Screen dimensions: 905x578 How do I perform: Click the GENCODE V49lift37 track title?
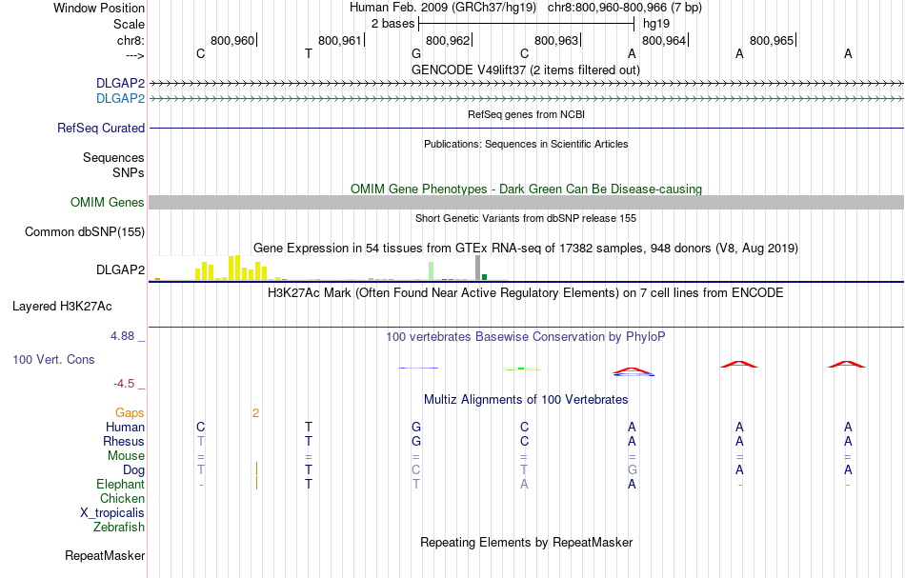coord(525,70)
